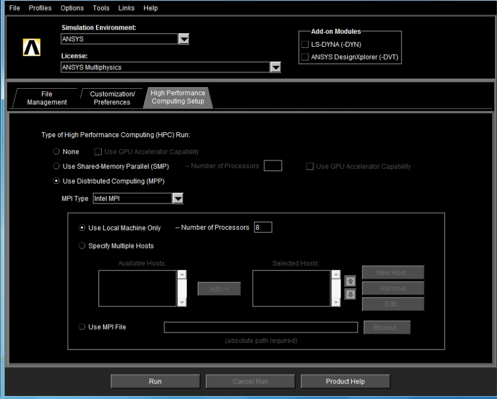Click the Edit... host button

tap(393, 304)
